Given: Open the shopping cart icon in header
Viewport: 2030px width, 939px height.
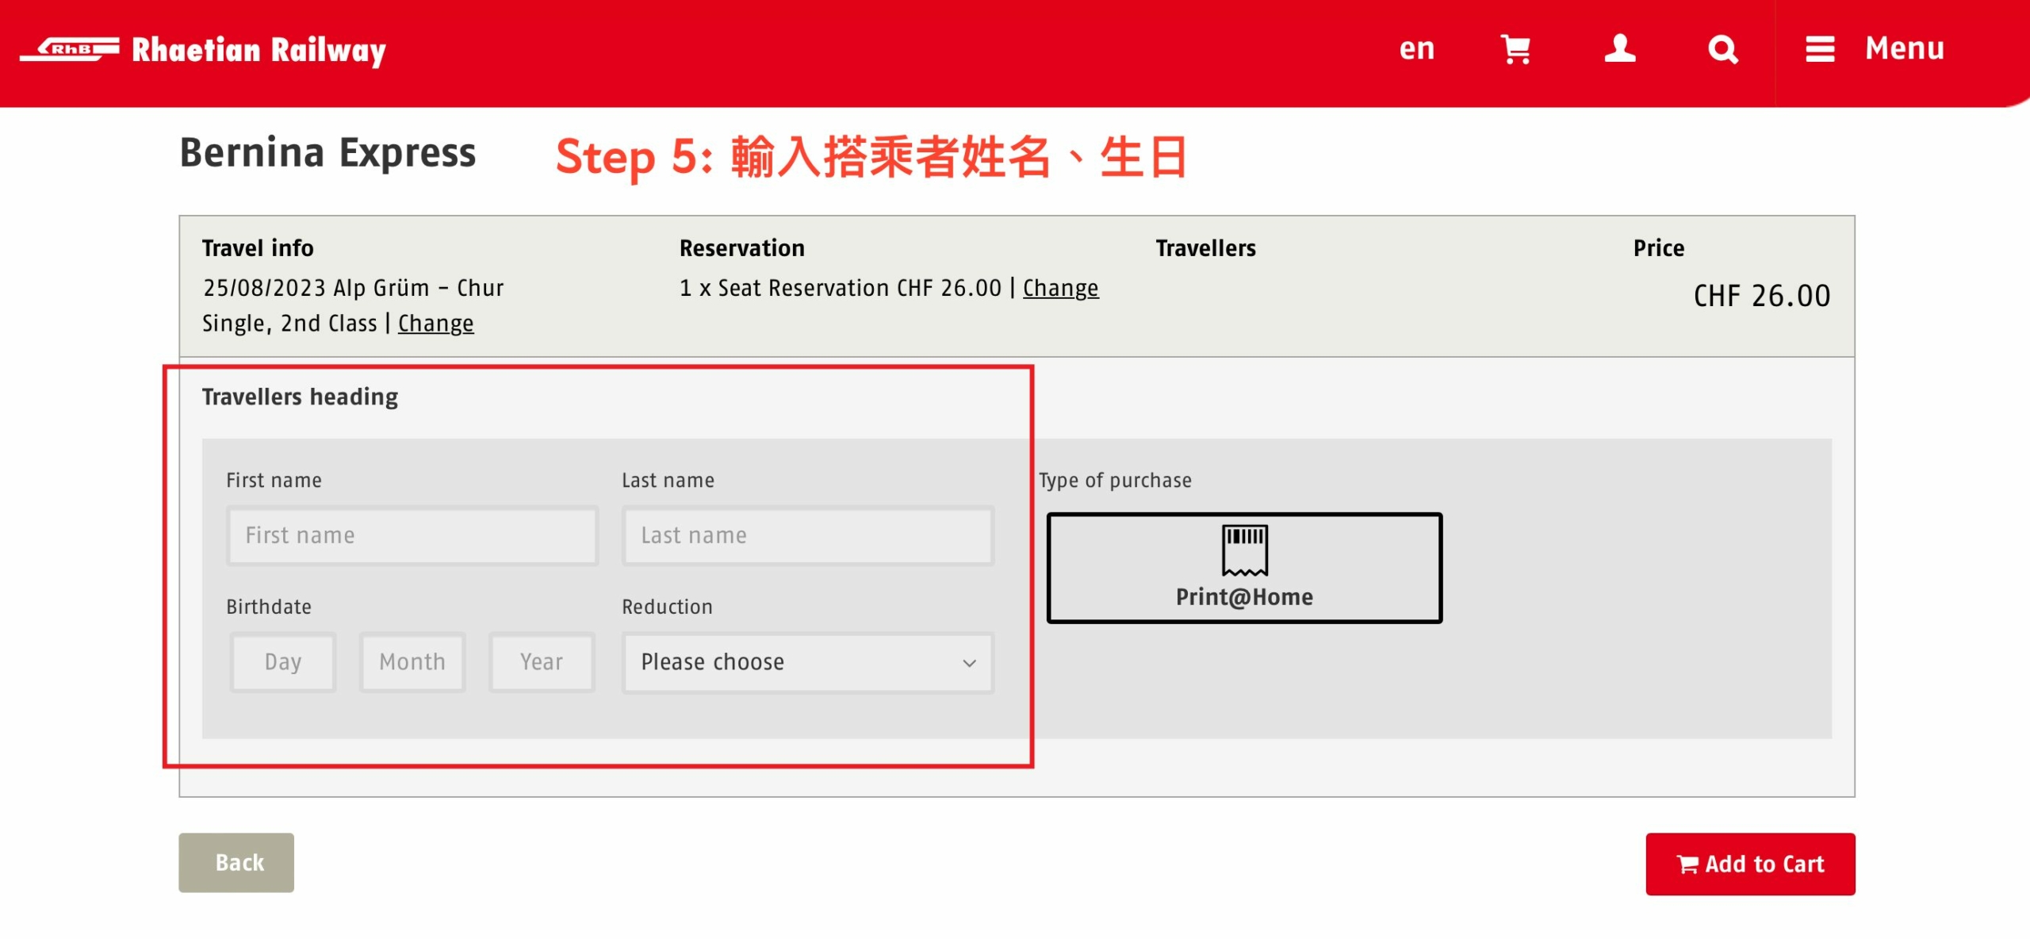Looking at the screenshot, I should point(1515,49).
